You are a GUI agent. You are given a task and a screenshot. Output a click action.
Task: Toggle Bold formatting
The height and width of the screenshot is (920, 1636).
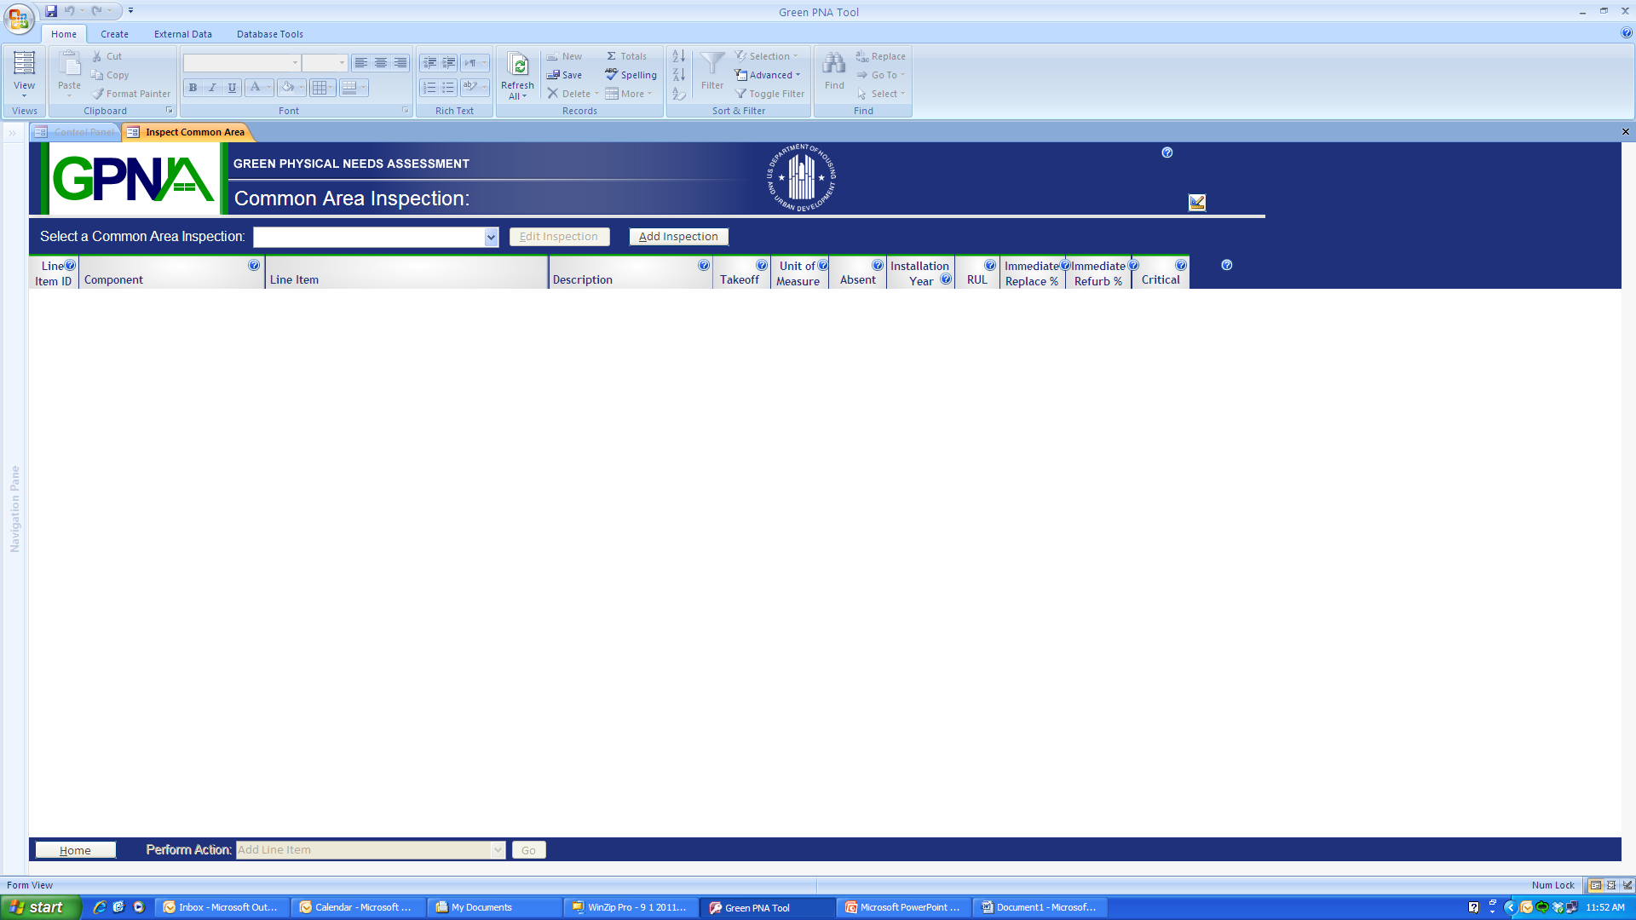tap(193, 87)
